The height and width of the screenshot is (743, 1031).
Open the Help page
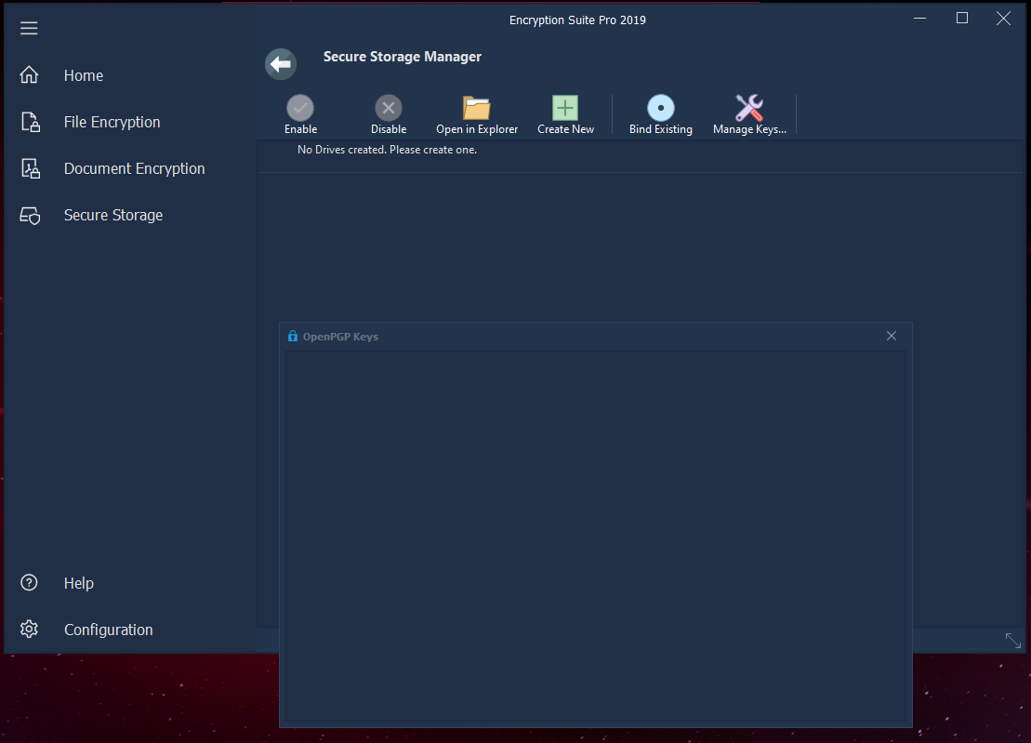(x=78, y=583)
